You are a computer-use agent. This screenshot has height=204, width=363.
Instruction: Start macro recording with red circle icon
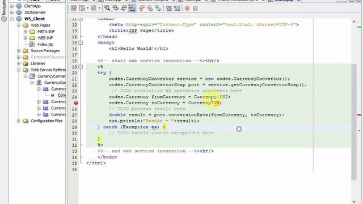click(x=187, y=8)
